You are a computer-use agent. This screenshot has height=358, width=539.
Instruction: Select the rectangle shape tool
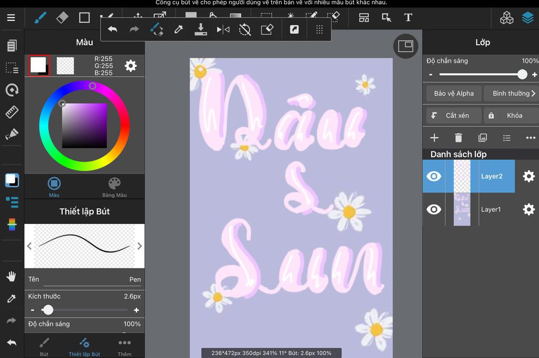pos(84,17)
